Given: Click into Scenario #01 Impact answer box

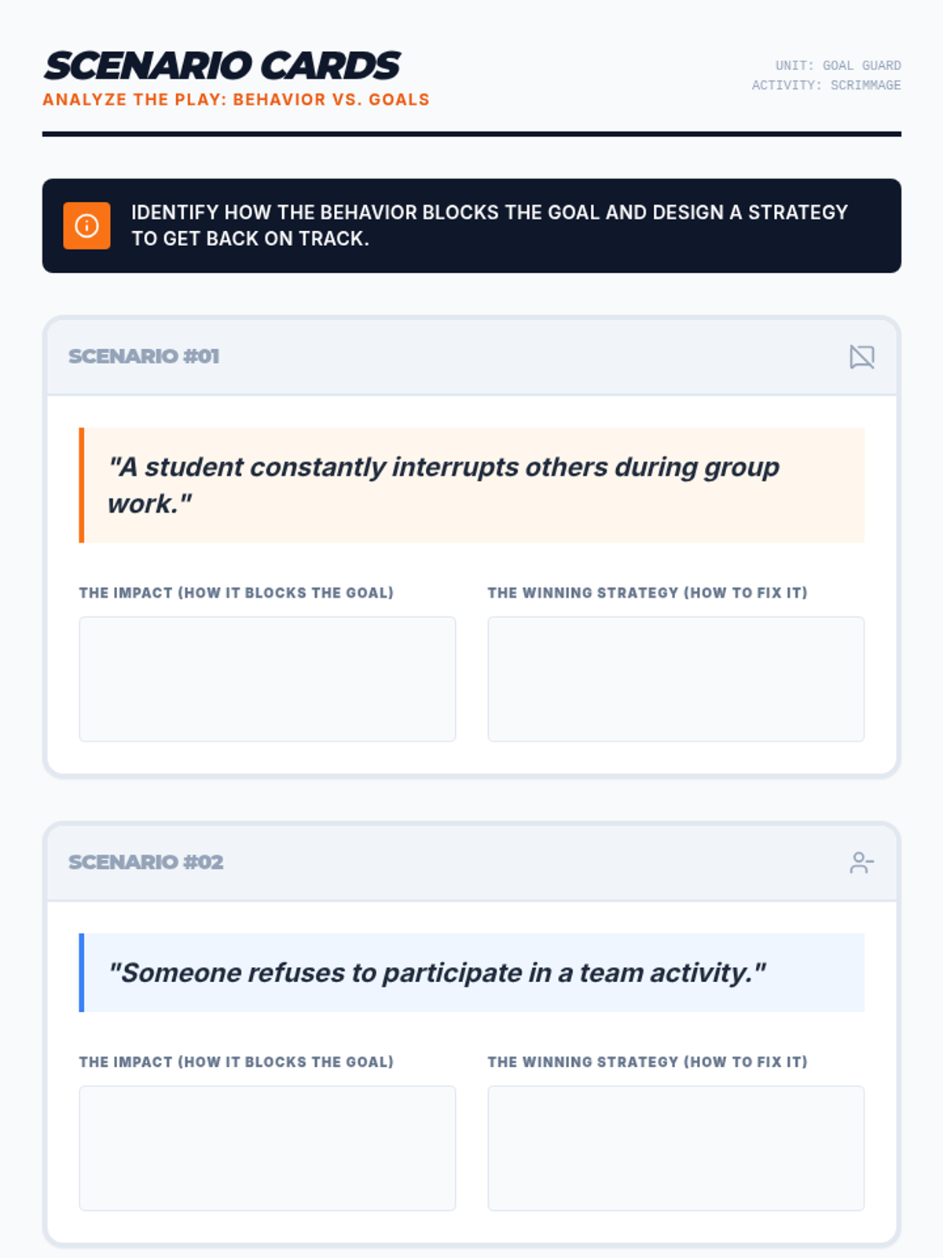Looking at the screenshot, I should [x=267, y=679].
